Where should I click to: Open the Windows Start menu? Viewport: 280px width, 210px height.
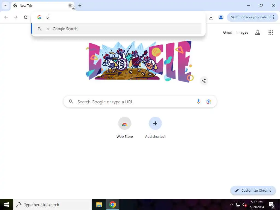pos(7,205)
